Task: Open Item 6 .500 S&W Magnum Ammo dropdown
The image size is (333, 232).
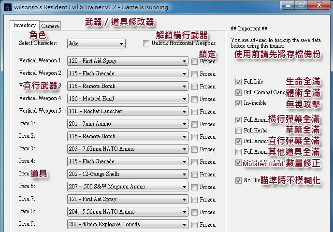Action: click(x=128, y=187)
